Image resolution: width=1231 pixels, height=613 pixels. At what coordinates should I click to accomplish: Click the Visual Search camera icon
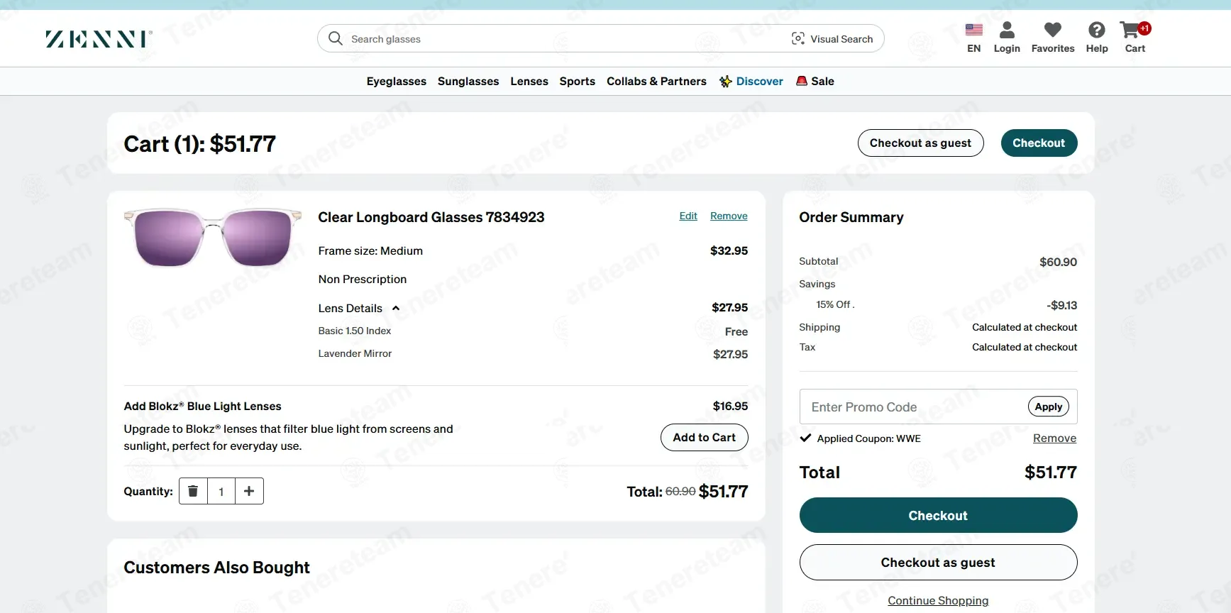pos(798,39)
